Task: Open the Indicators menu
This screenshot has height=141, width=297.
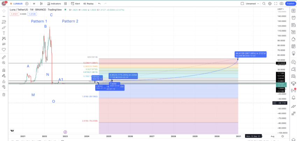Action: [54, 3]
